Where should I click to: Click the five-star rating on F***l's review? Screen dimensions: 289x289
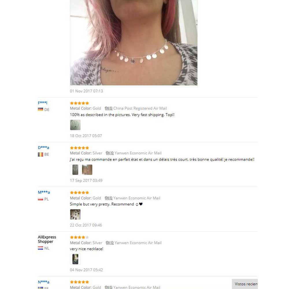point(79,103)
